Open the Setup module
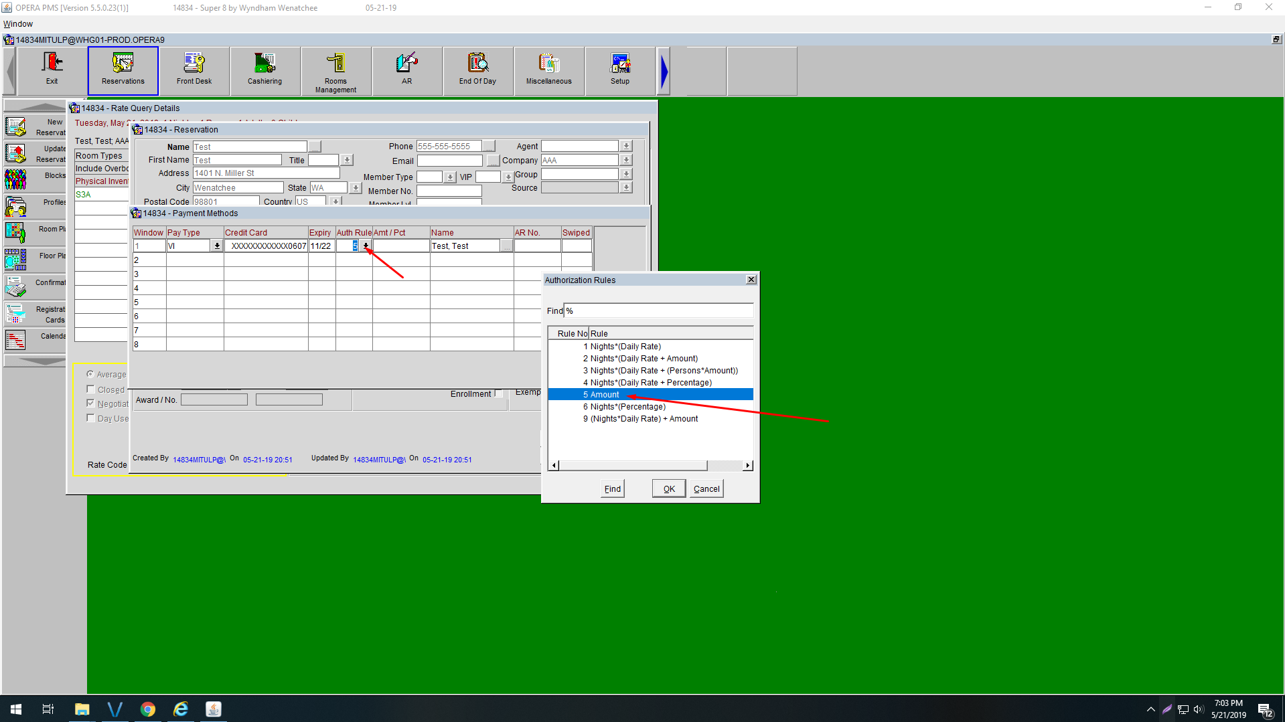Image resolution: width=1285 pixels, height=722 pixels. click(x=620, y=70)
